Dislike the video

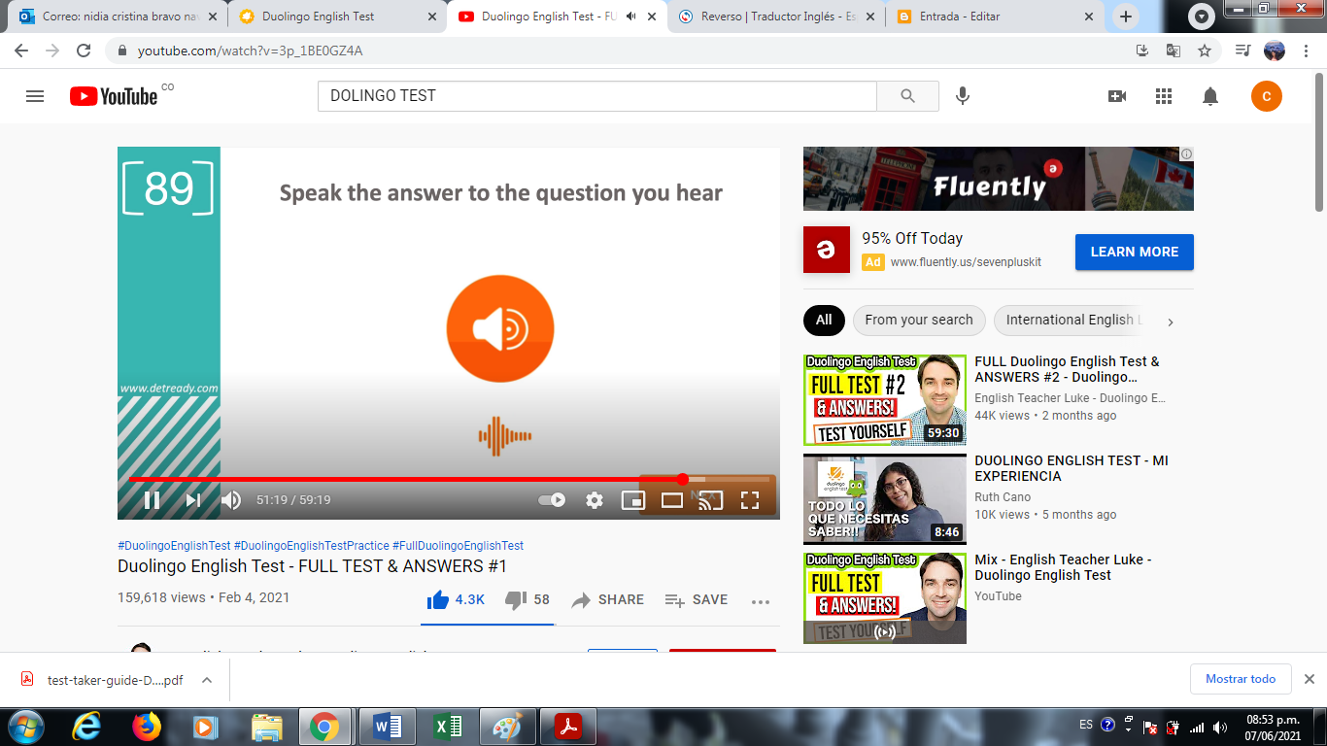(x=527, y=599)
